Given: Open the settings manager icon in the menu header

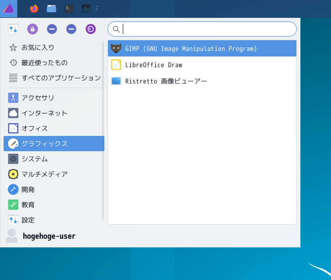Looking at the screenshot, I should [13, 29].
